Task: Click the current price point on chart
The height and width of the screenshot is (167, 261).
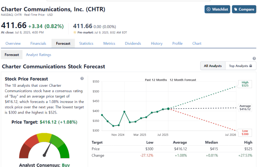Action: (168, 109)
